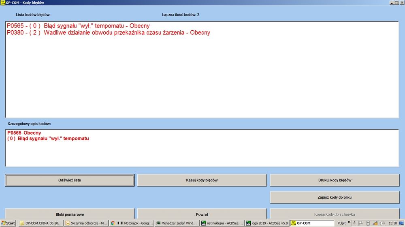Click the network signal tray icon
This screenshot has width=405, height=227.
pos(375,223)
